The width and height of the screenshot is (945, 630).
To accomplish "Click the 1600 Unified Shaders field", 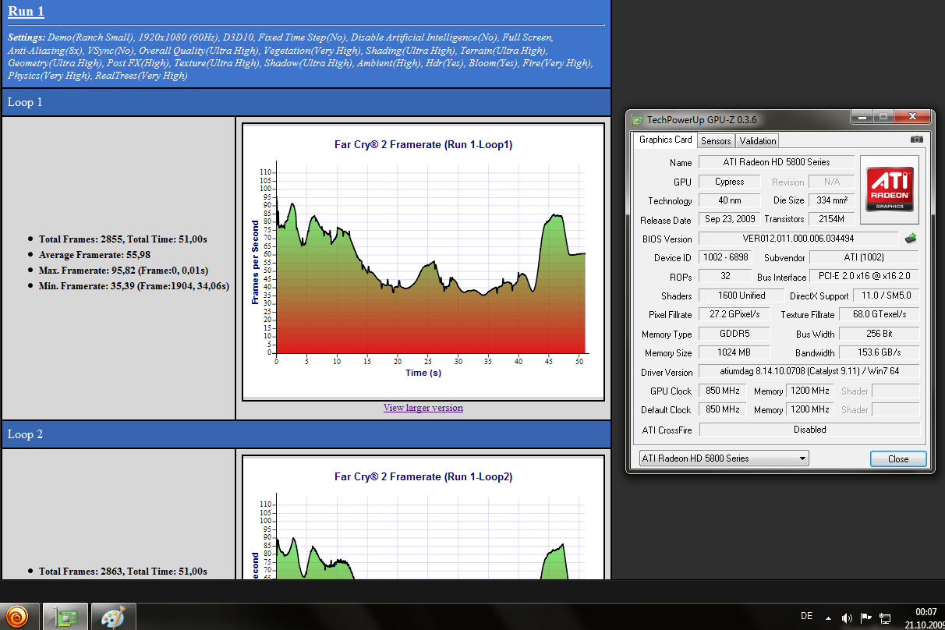I will 741,296.
